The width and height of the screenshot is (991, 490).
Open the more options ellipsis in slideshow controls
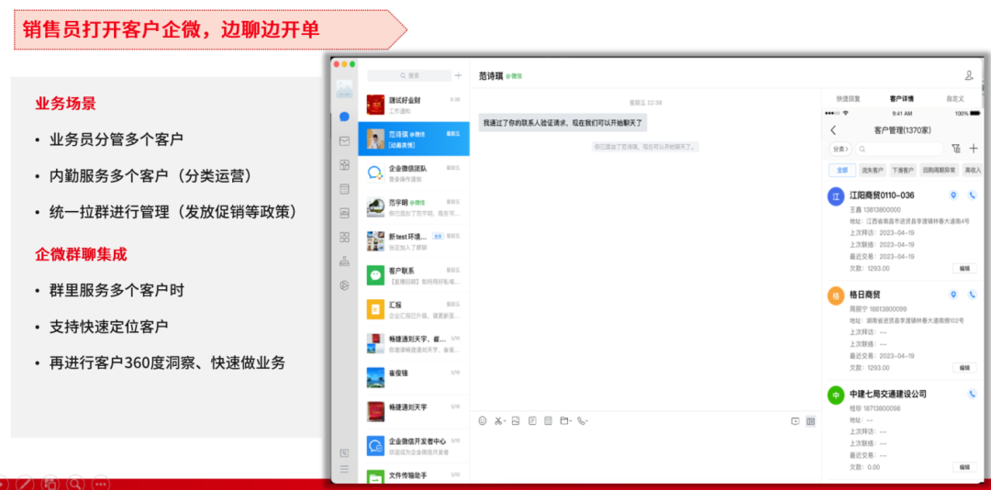click(x=101, y=484)
